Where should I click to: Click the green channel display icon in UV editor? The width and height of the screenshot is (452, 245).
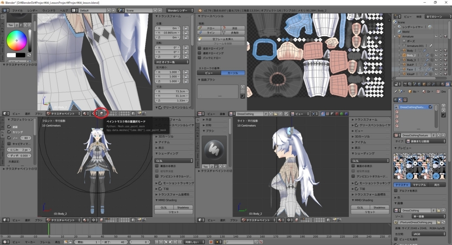pyautogui.click(x=342, y=114)
